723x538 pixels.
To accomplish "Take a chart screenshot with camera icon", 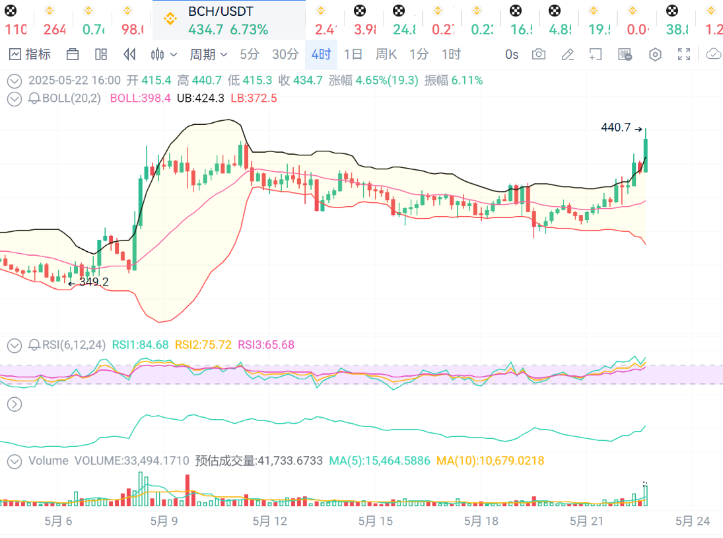I will [539, 54].
